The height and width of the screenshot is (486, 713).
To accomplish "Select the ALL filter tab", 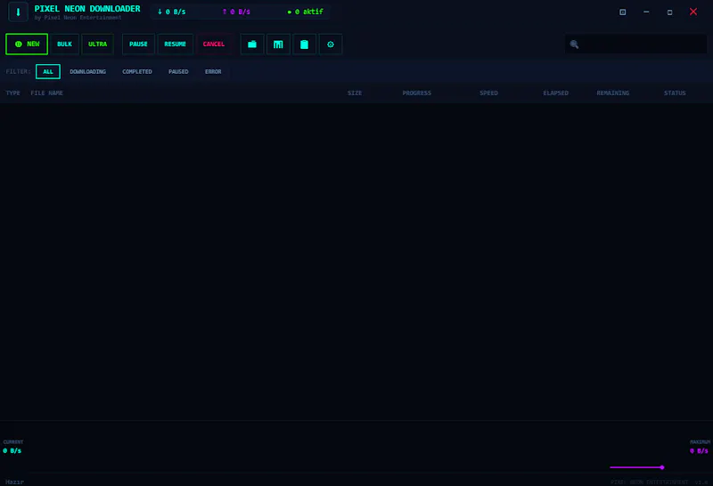I will click(x=48, y=72).
